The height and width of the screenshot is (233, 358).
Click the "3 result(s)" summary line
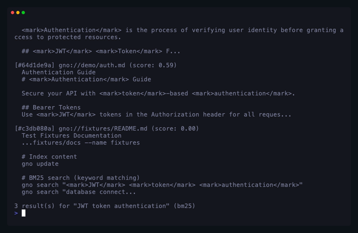(105, 206)
